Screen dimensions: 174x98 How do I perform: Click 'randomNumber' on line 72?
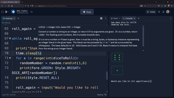point(32,63)
